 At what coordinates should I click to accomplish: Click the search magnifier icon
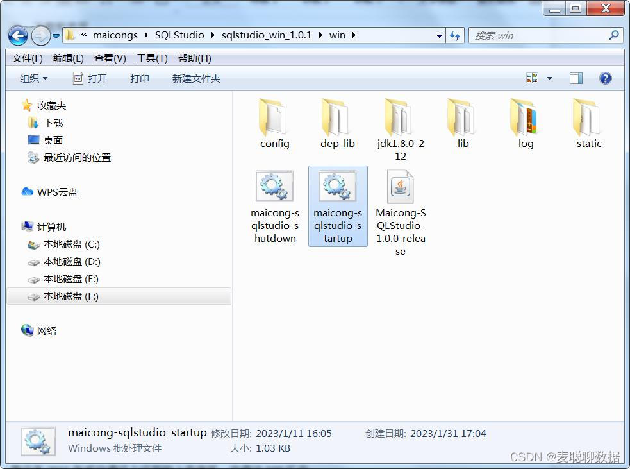pyautogui.click(x=613, y=35)
